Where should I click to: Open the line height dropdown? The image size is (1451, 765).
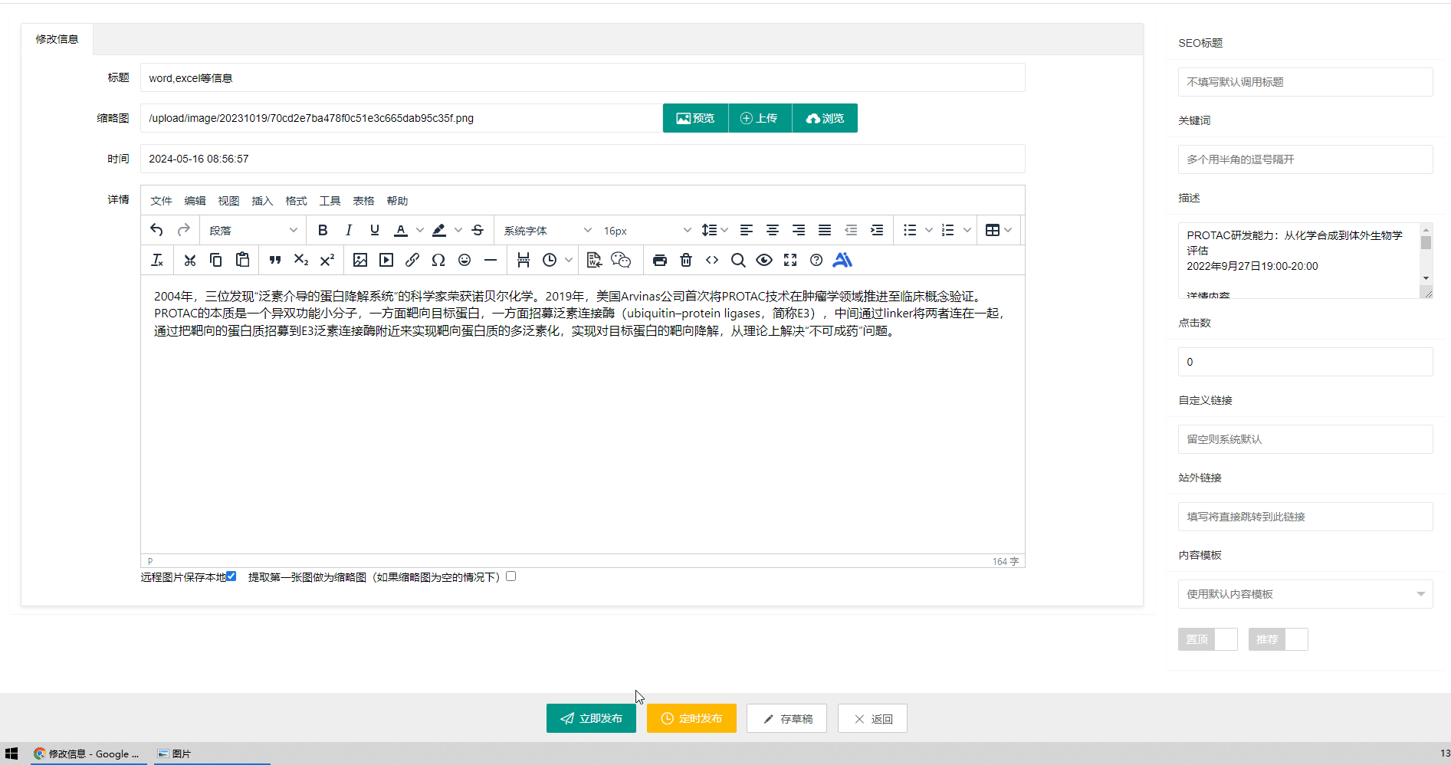(714, 230)
